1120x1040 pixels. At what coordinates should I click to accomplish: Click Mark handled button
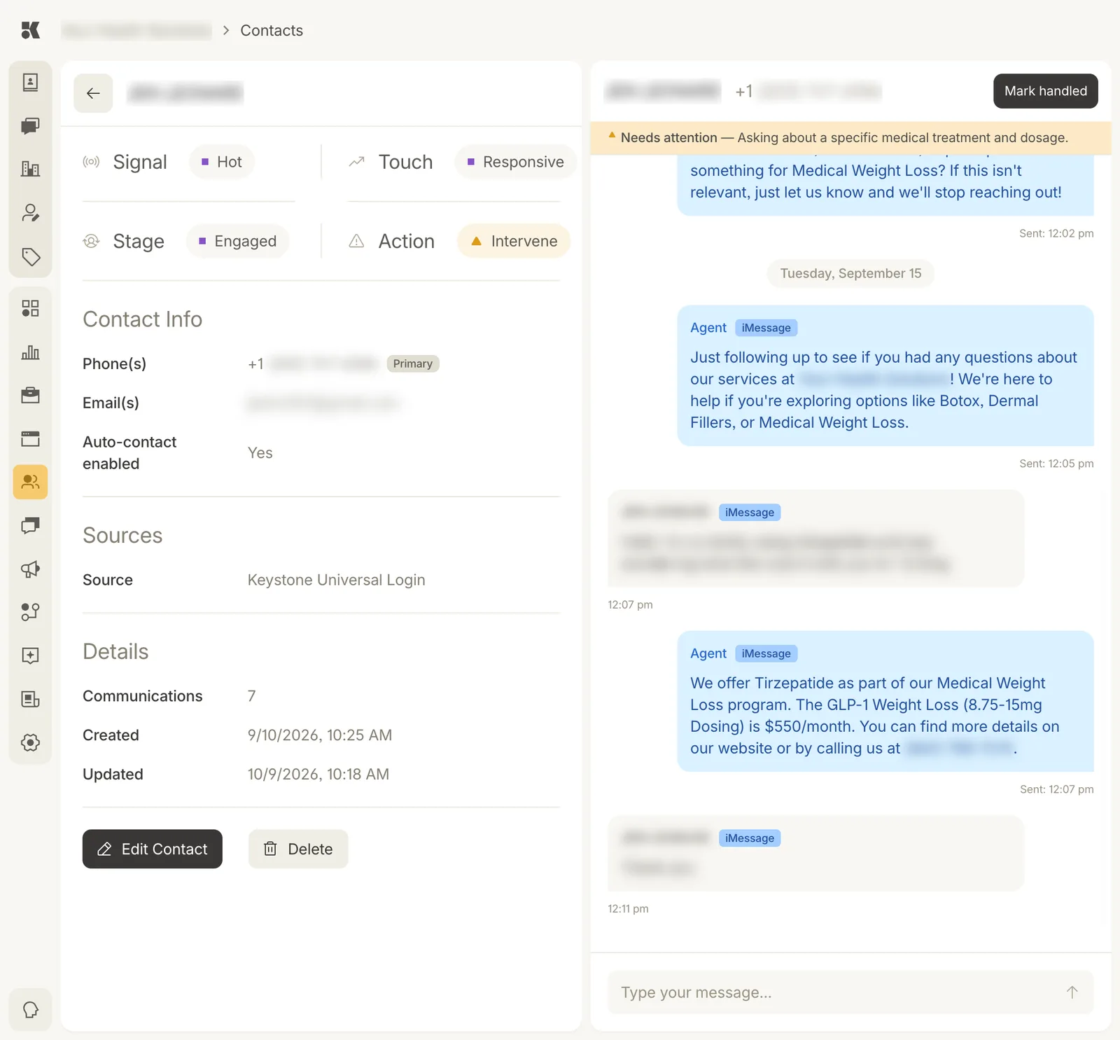click(x=1045, y=91)
